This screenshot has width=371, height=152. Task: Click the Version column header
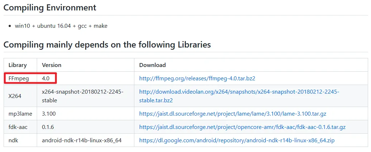(x=52, y=65)
